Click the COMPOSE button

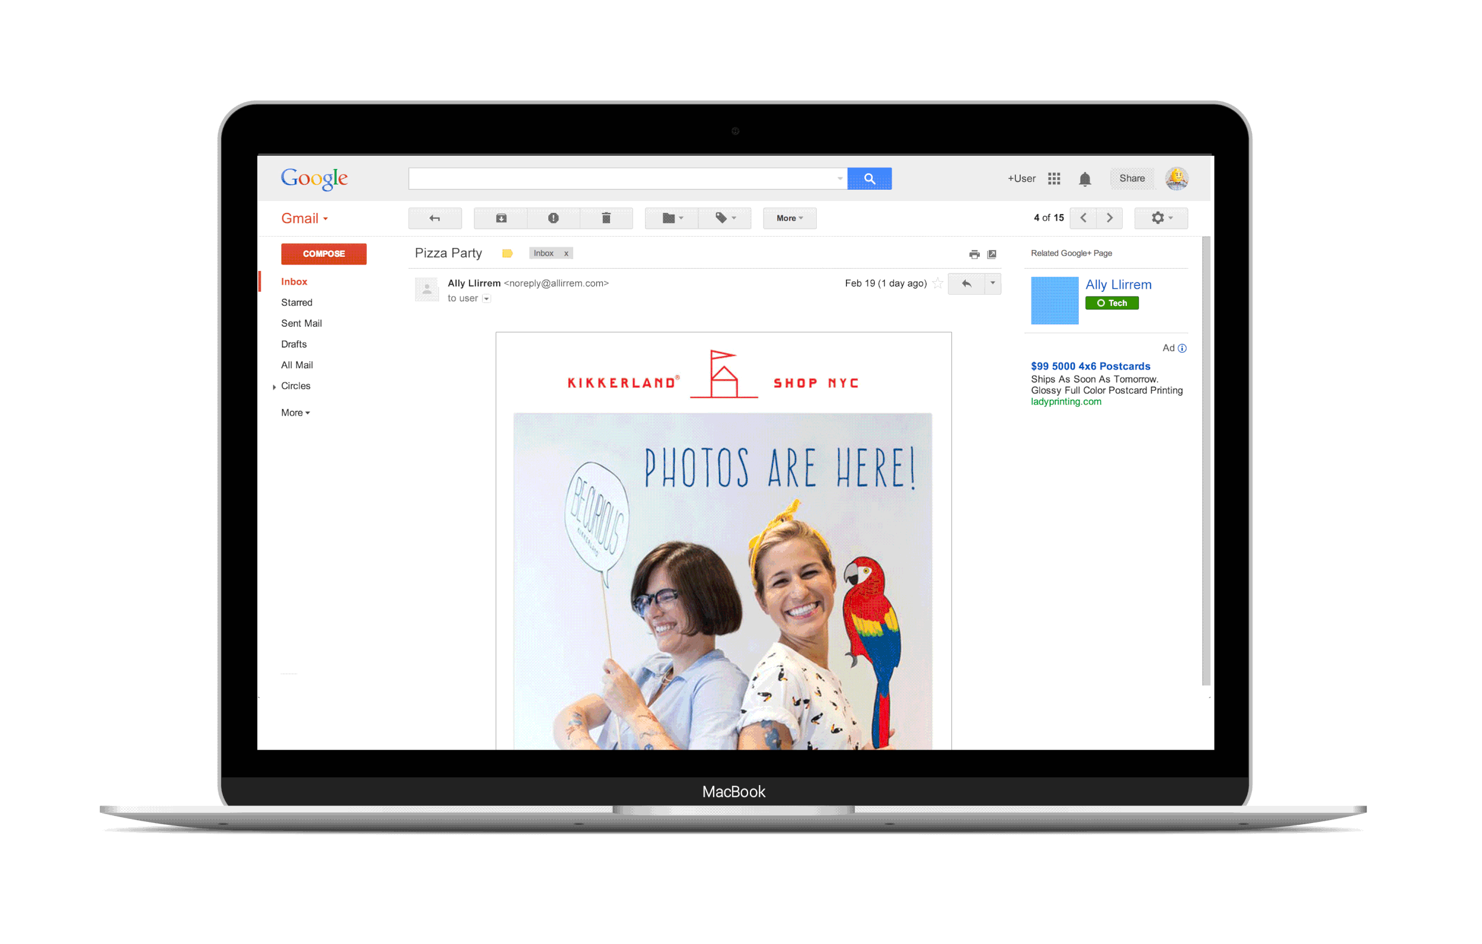pos(324,254)
